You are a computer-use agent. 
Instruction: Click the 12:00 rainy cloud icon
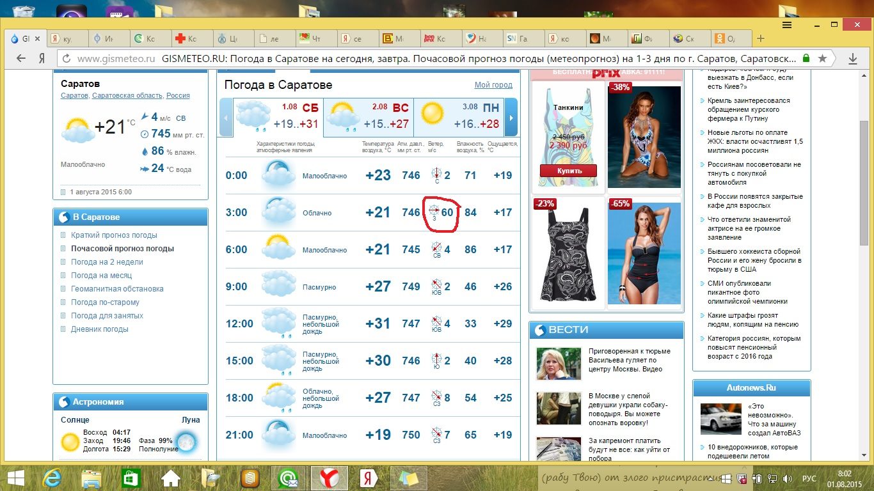pos(278,322)
